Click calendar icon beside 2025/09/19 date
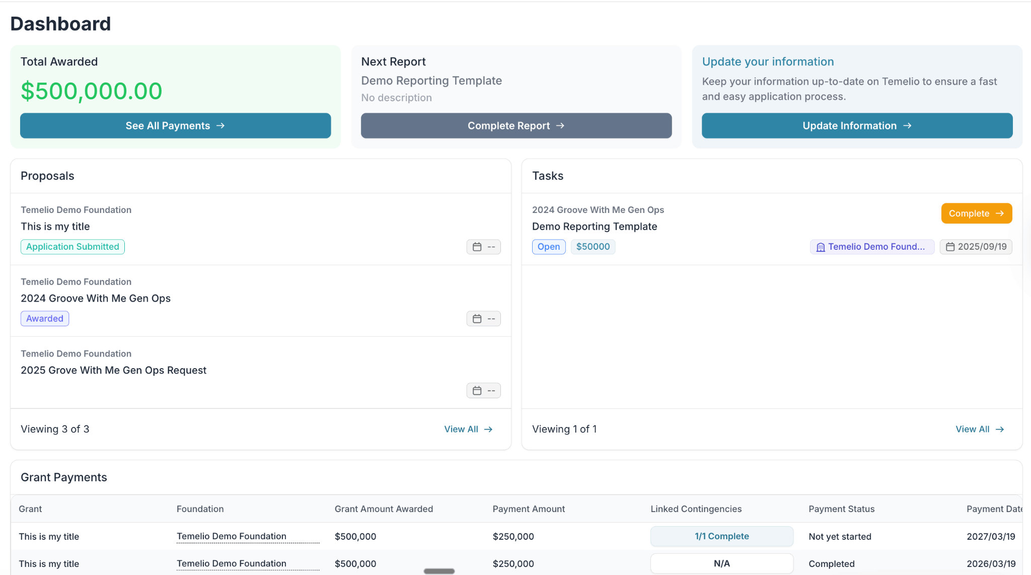The height and width of the screenshot is (575, 1031). pyautogui.click(x=950, y=247)
